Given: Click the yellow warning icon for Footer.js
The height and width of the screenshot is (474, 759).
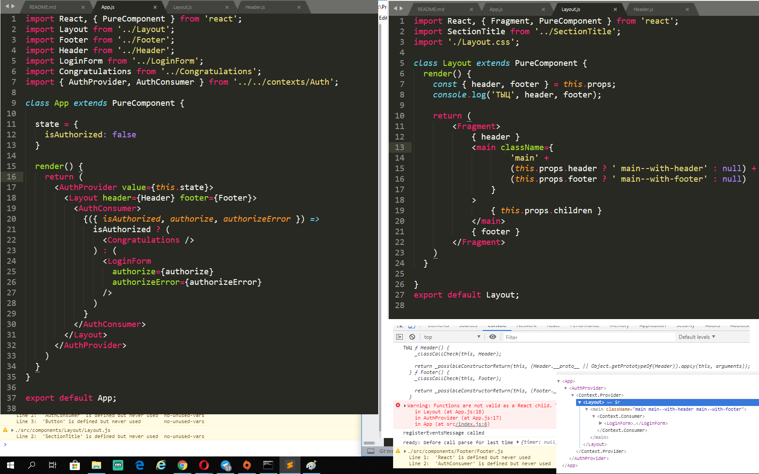Looking at the screenshot, I should pos(398,451).
